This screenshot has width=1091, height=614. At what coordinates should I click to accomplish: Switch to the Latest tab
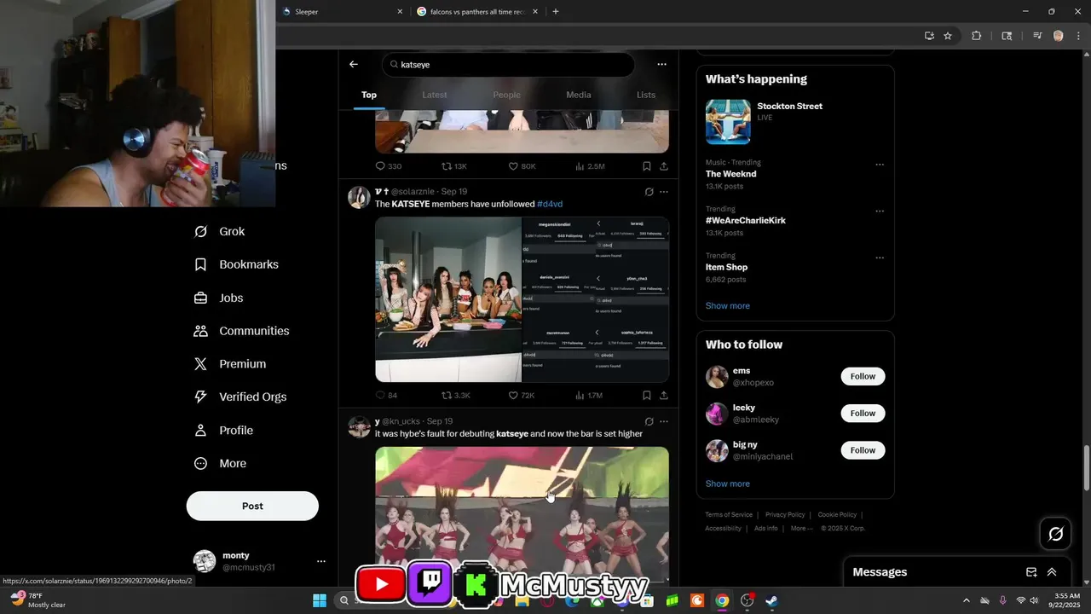[x=435, y=95]
